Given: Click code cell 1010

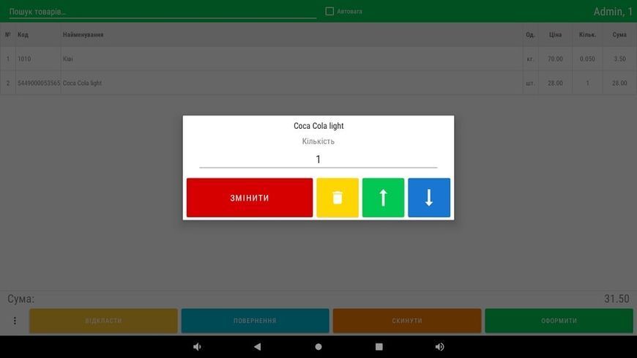Looking at the screenshot, I should [x=38, y=59].
